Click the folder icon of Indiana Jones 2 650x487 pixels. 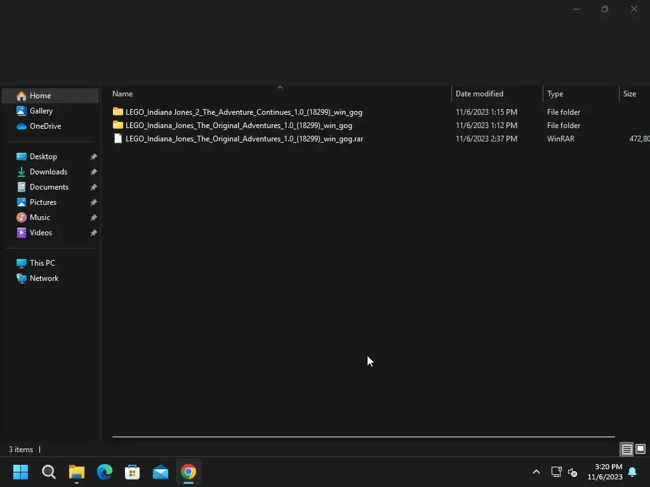click(118, 112)
